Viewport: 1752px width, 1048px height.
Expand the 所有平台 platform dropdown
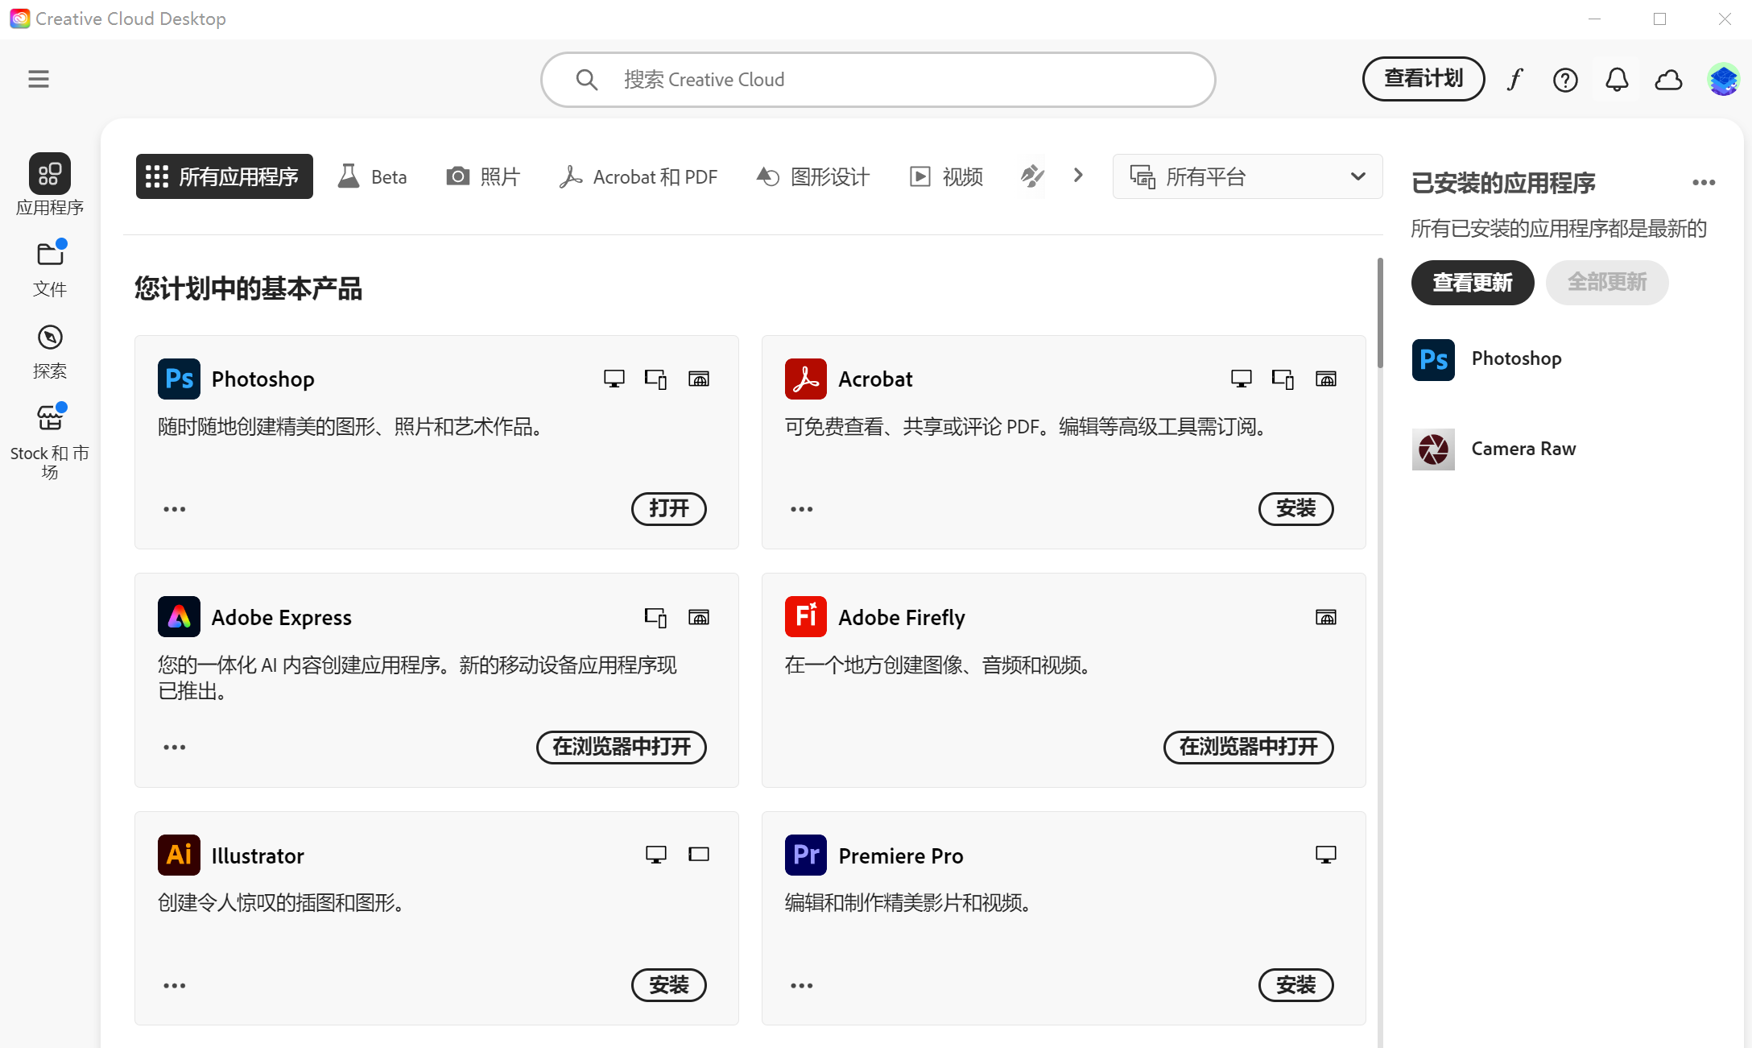point(1247,176)
